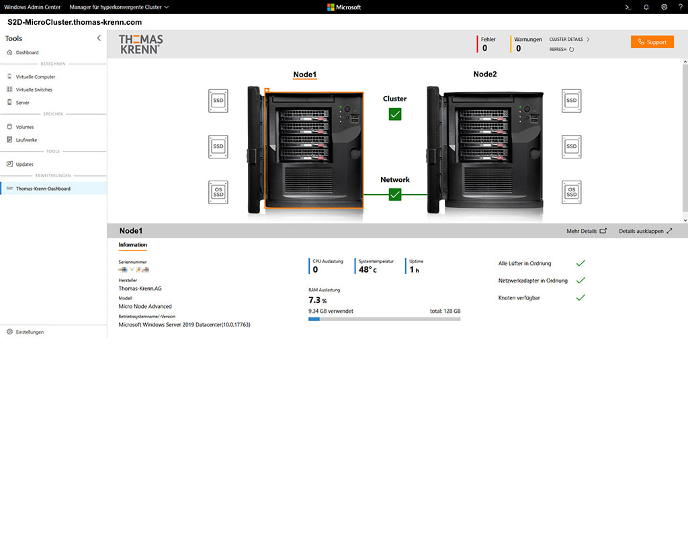
Task: Click Thomas-Krenn.AG manufacturer text
Action: 140,289
